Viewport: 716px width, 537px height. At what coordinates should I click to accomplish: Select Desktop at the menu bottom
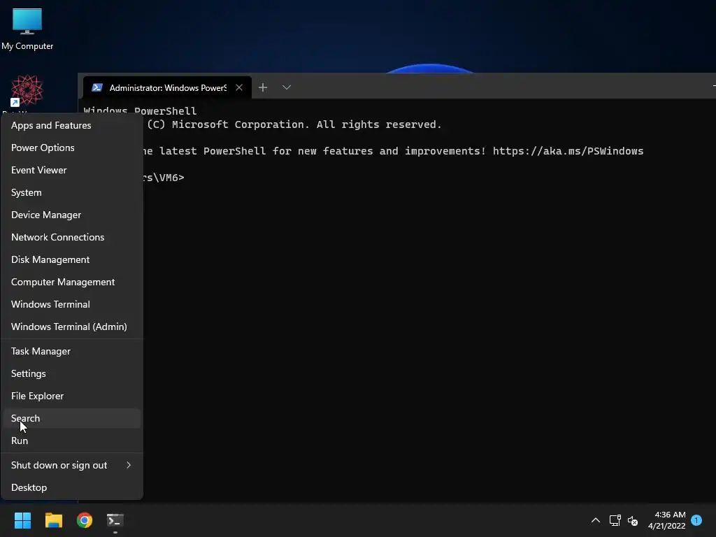(72, 487)
